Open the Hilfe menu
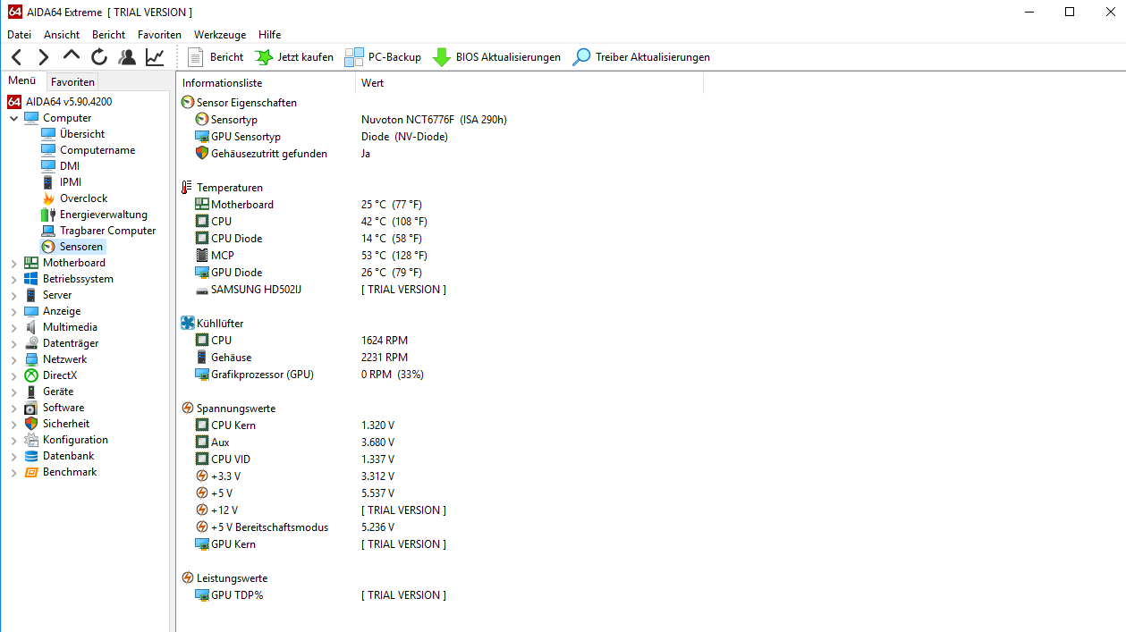 pyautogui.click(x=269, y=35)
